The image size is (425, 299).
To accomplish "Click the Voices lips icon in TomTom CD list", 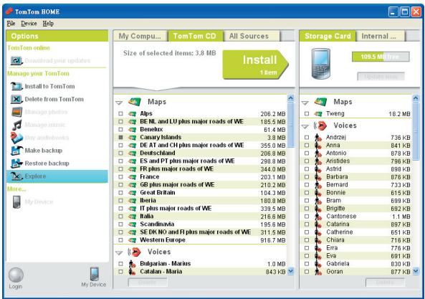I will pos(135,252).
